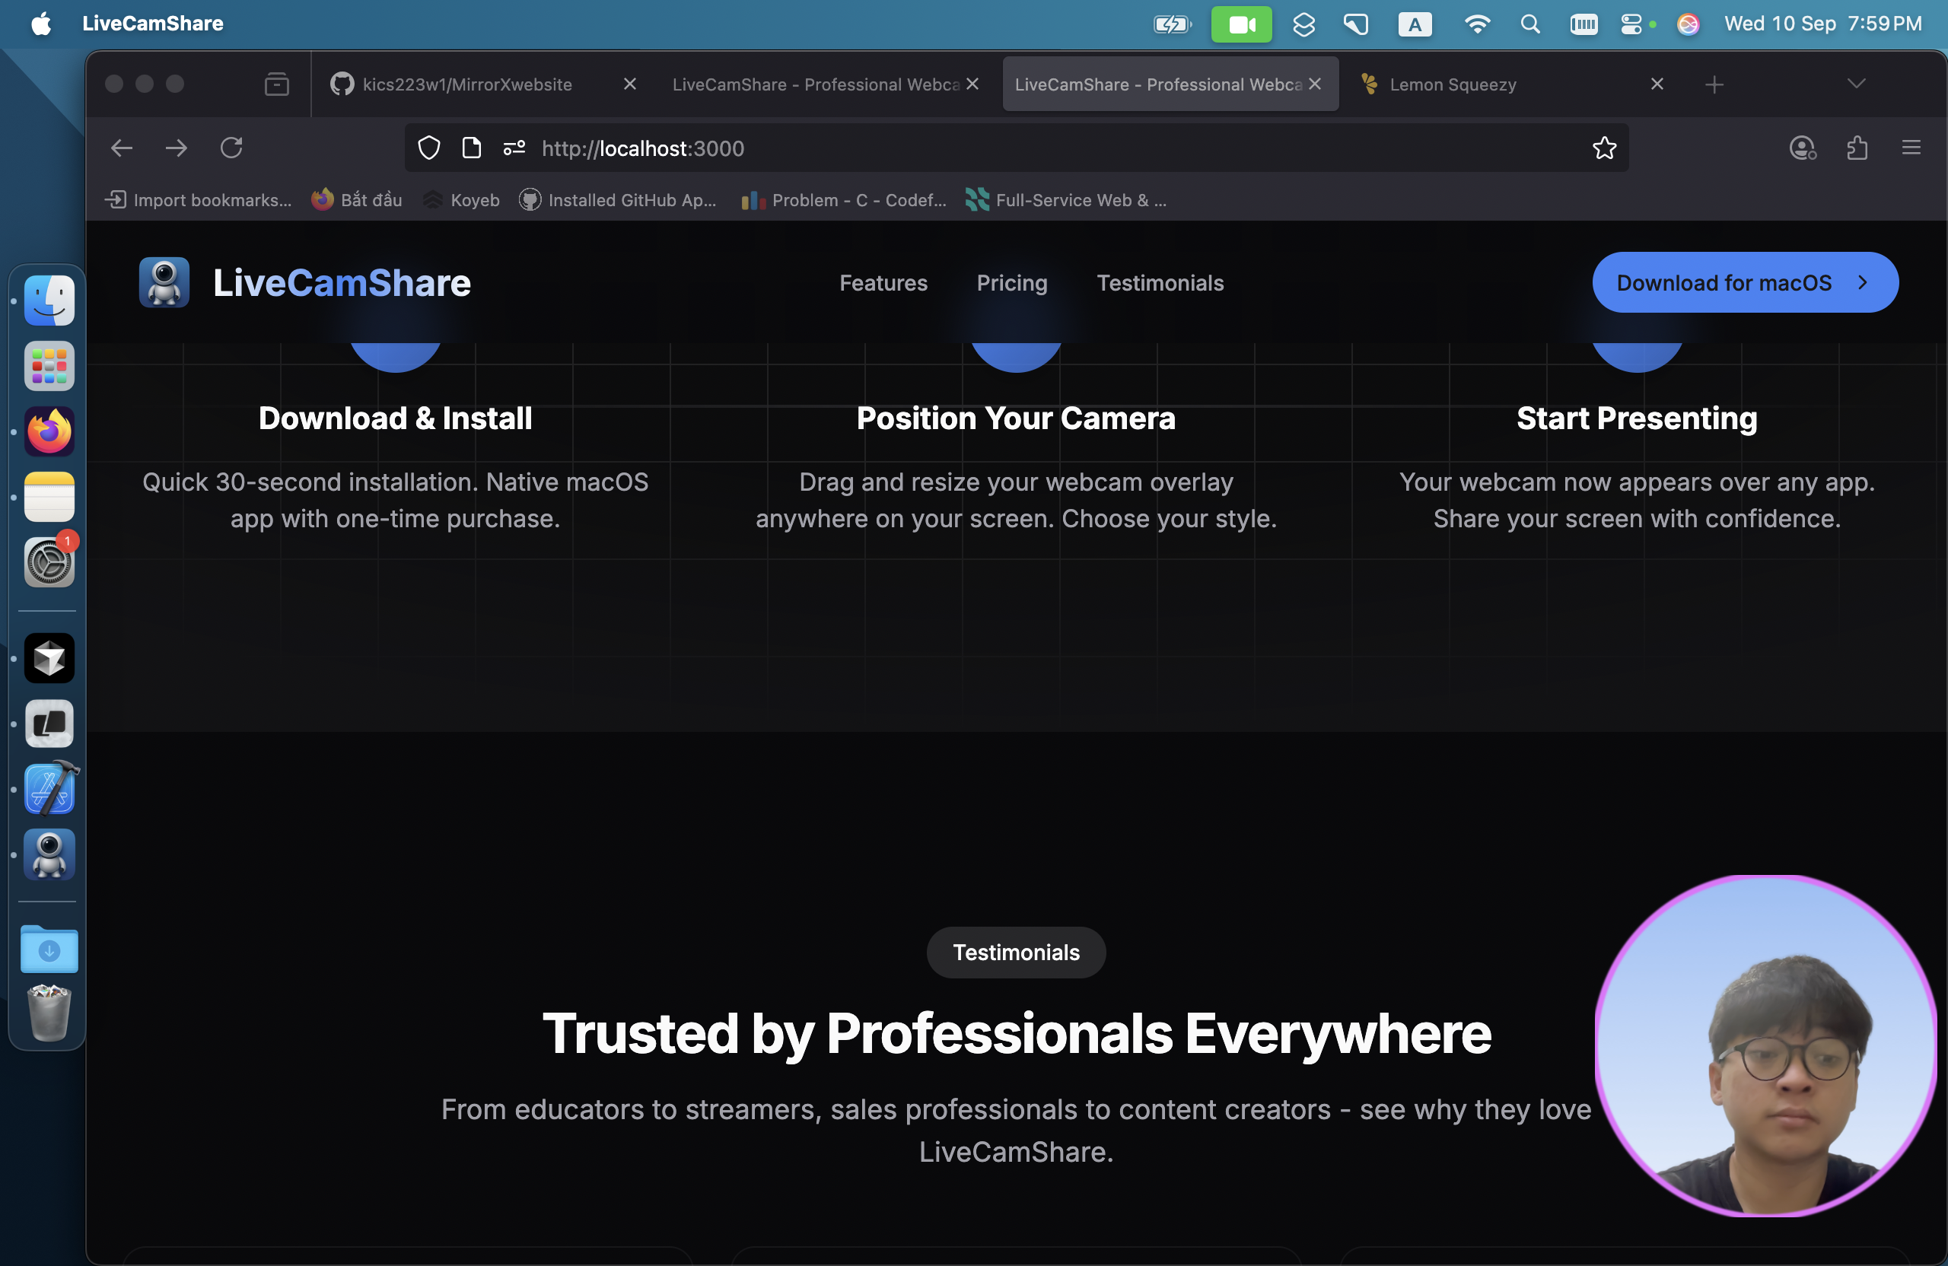This screenshot has width=1948, height=1266.
Task: Open Full-Service Web bookmark
Action: tap(1067, 199)
